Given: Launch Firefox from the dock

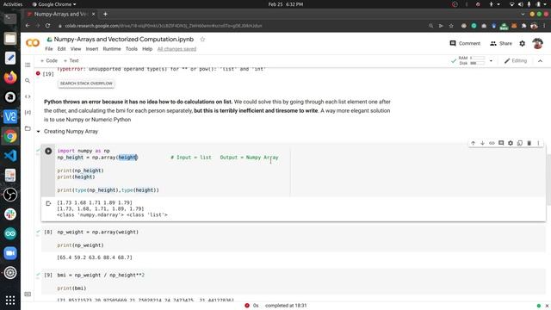Looking at the screenshot, I should pyautogui.click(x=10, y=77).
